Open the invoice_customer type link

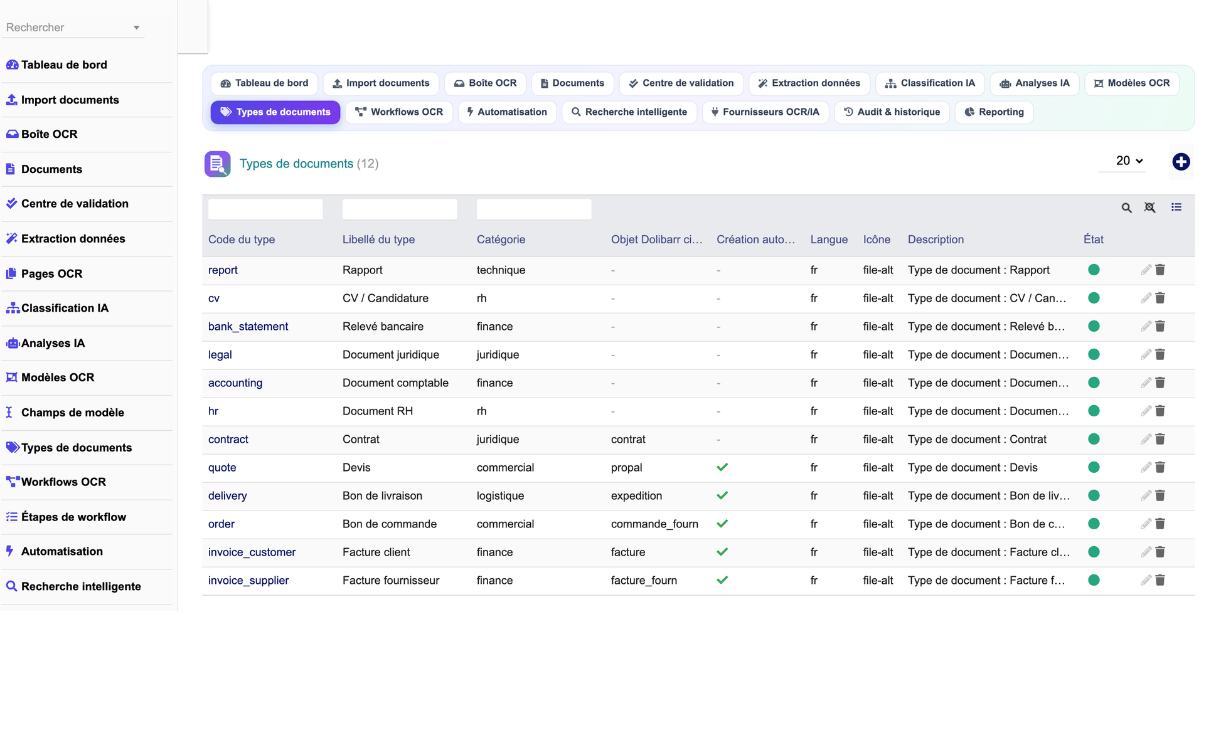pos(252,552)
